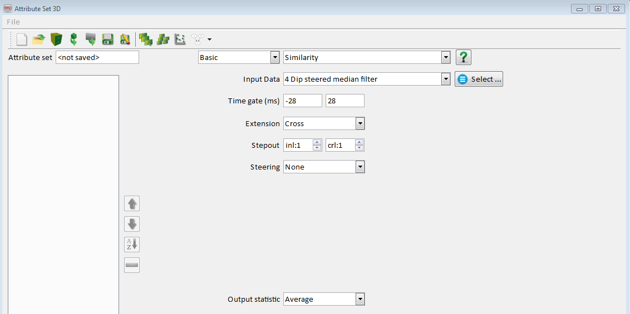Increase the inline stepout value
Screen dimensions: 630x314
pyautogui.click(x=317, y=142)
